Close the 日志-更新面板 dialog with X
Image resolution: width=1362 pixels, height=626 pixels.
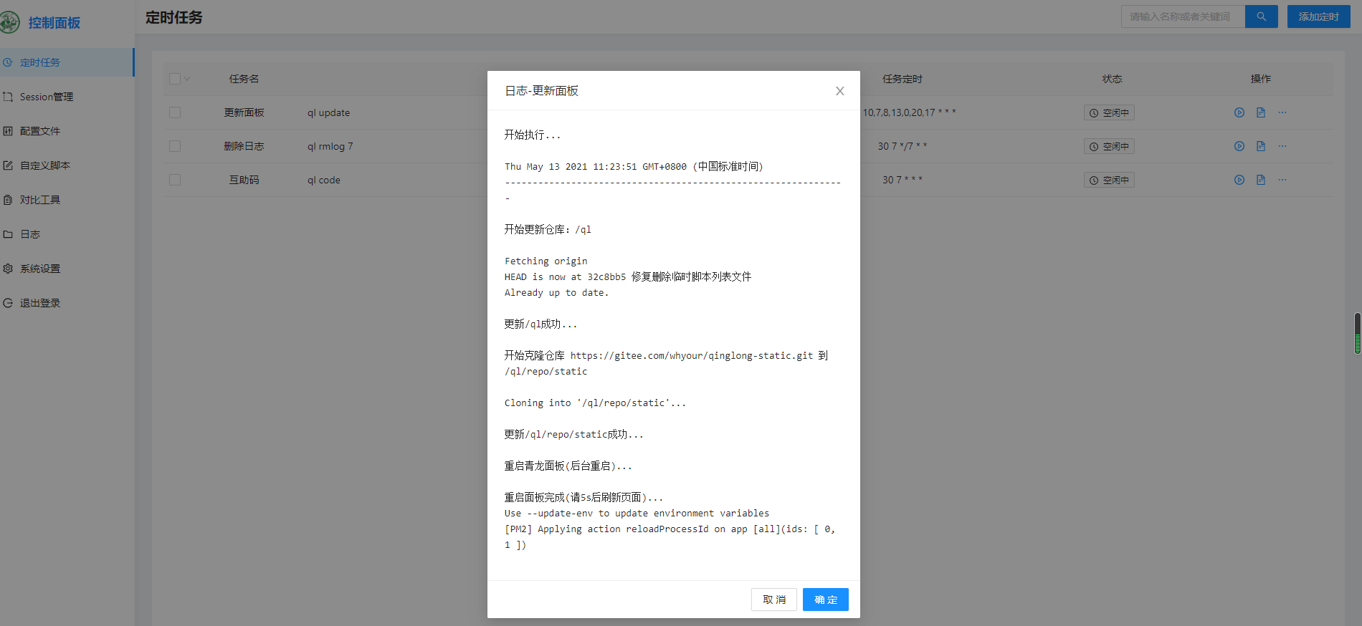coord(840,91)
